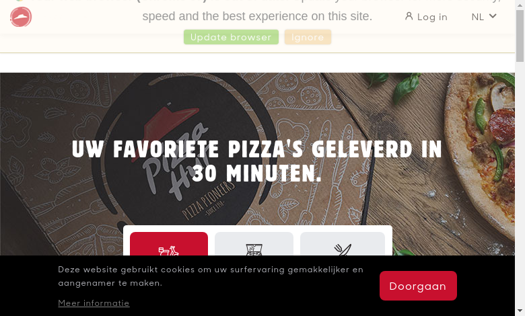The height and width of the screenshot is (316, 525).
Task: Select the fork and knife dine-in icon
Action: 343,250
